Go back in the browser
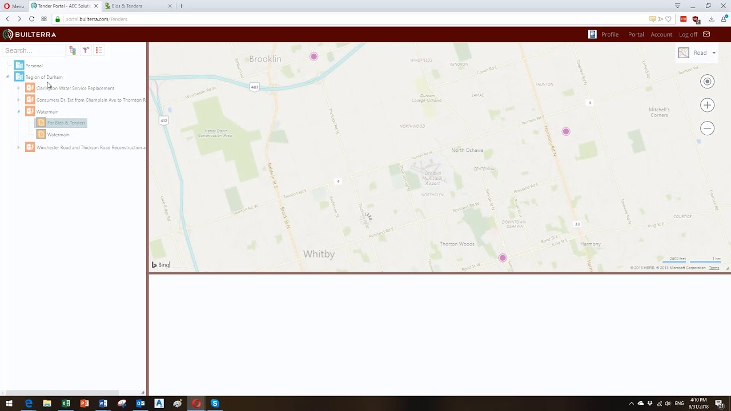731x411 pixels. click(7, 19)
